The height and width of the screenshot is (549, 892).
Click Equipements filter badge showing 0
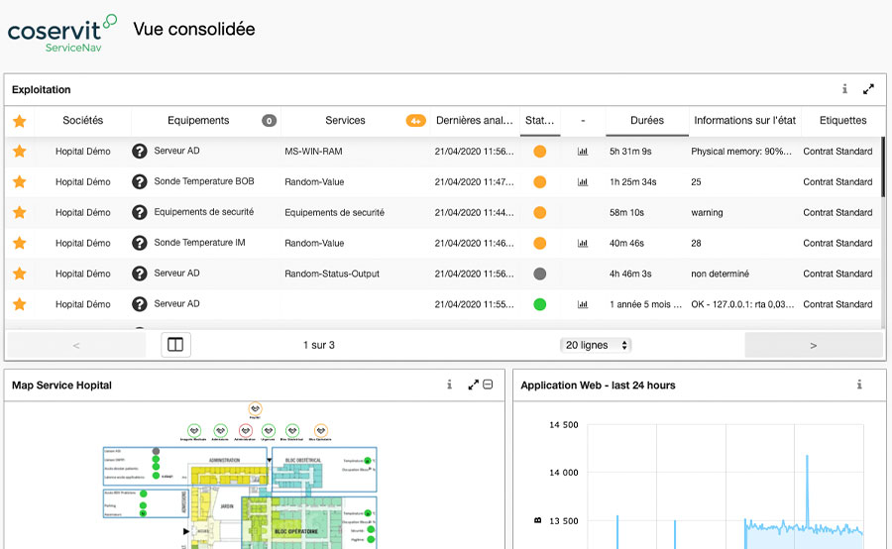point(269,121)
